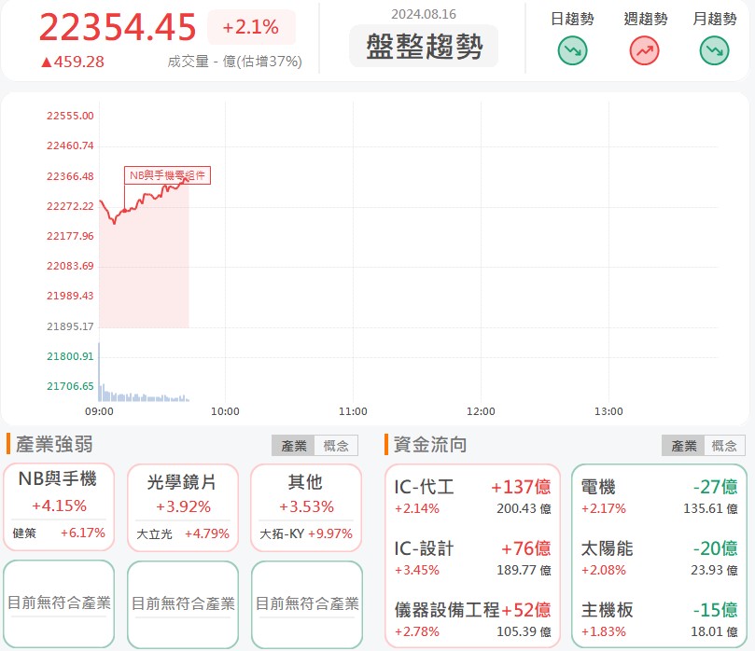
Task: Click the NB與手機零組件 chart annotation label
Action: tap(167, 175)
